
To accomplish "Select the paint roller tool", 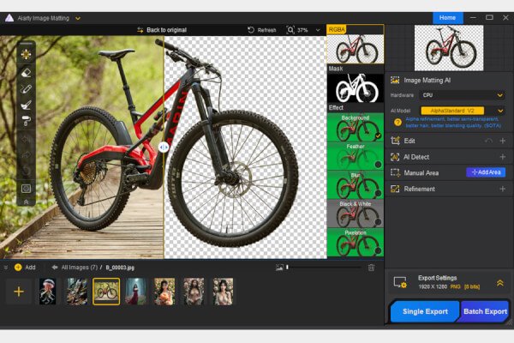I will 27,121.
